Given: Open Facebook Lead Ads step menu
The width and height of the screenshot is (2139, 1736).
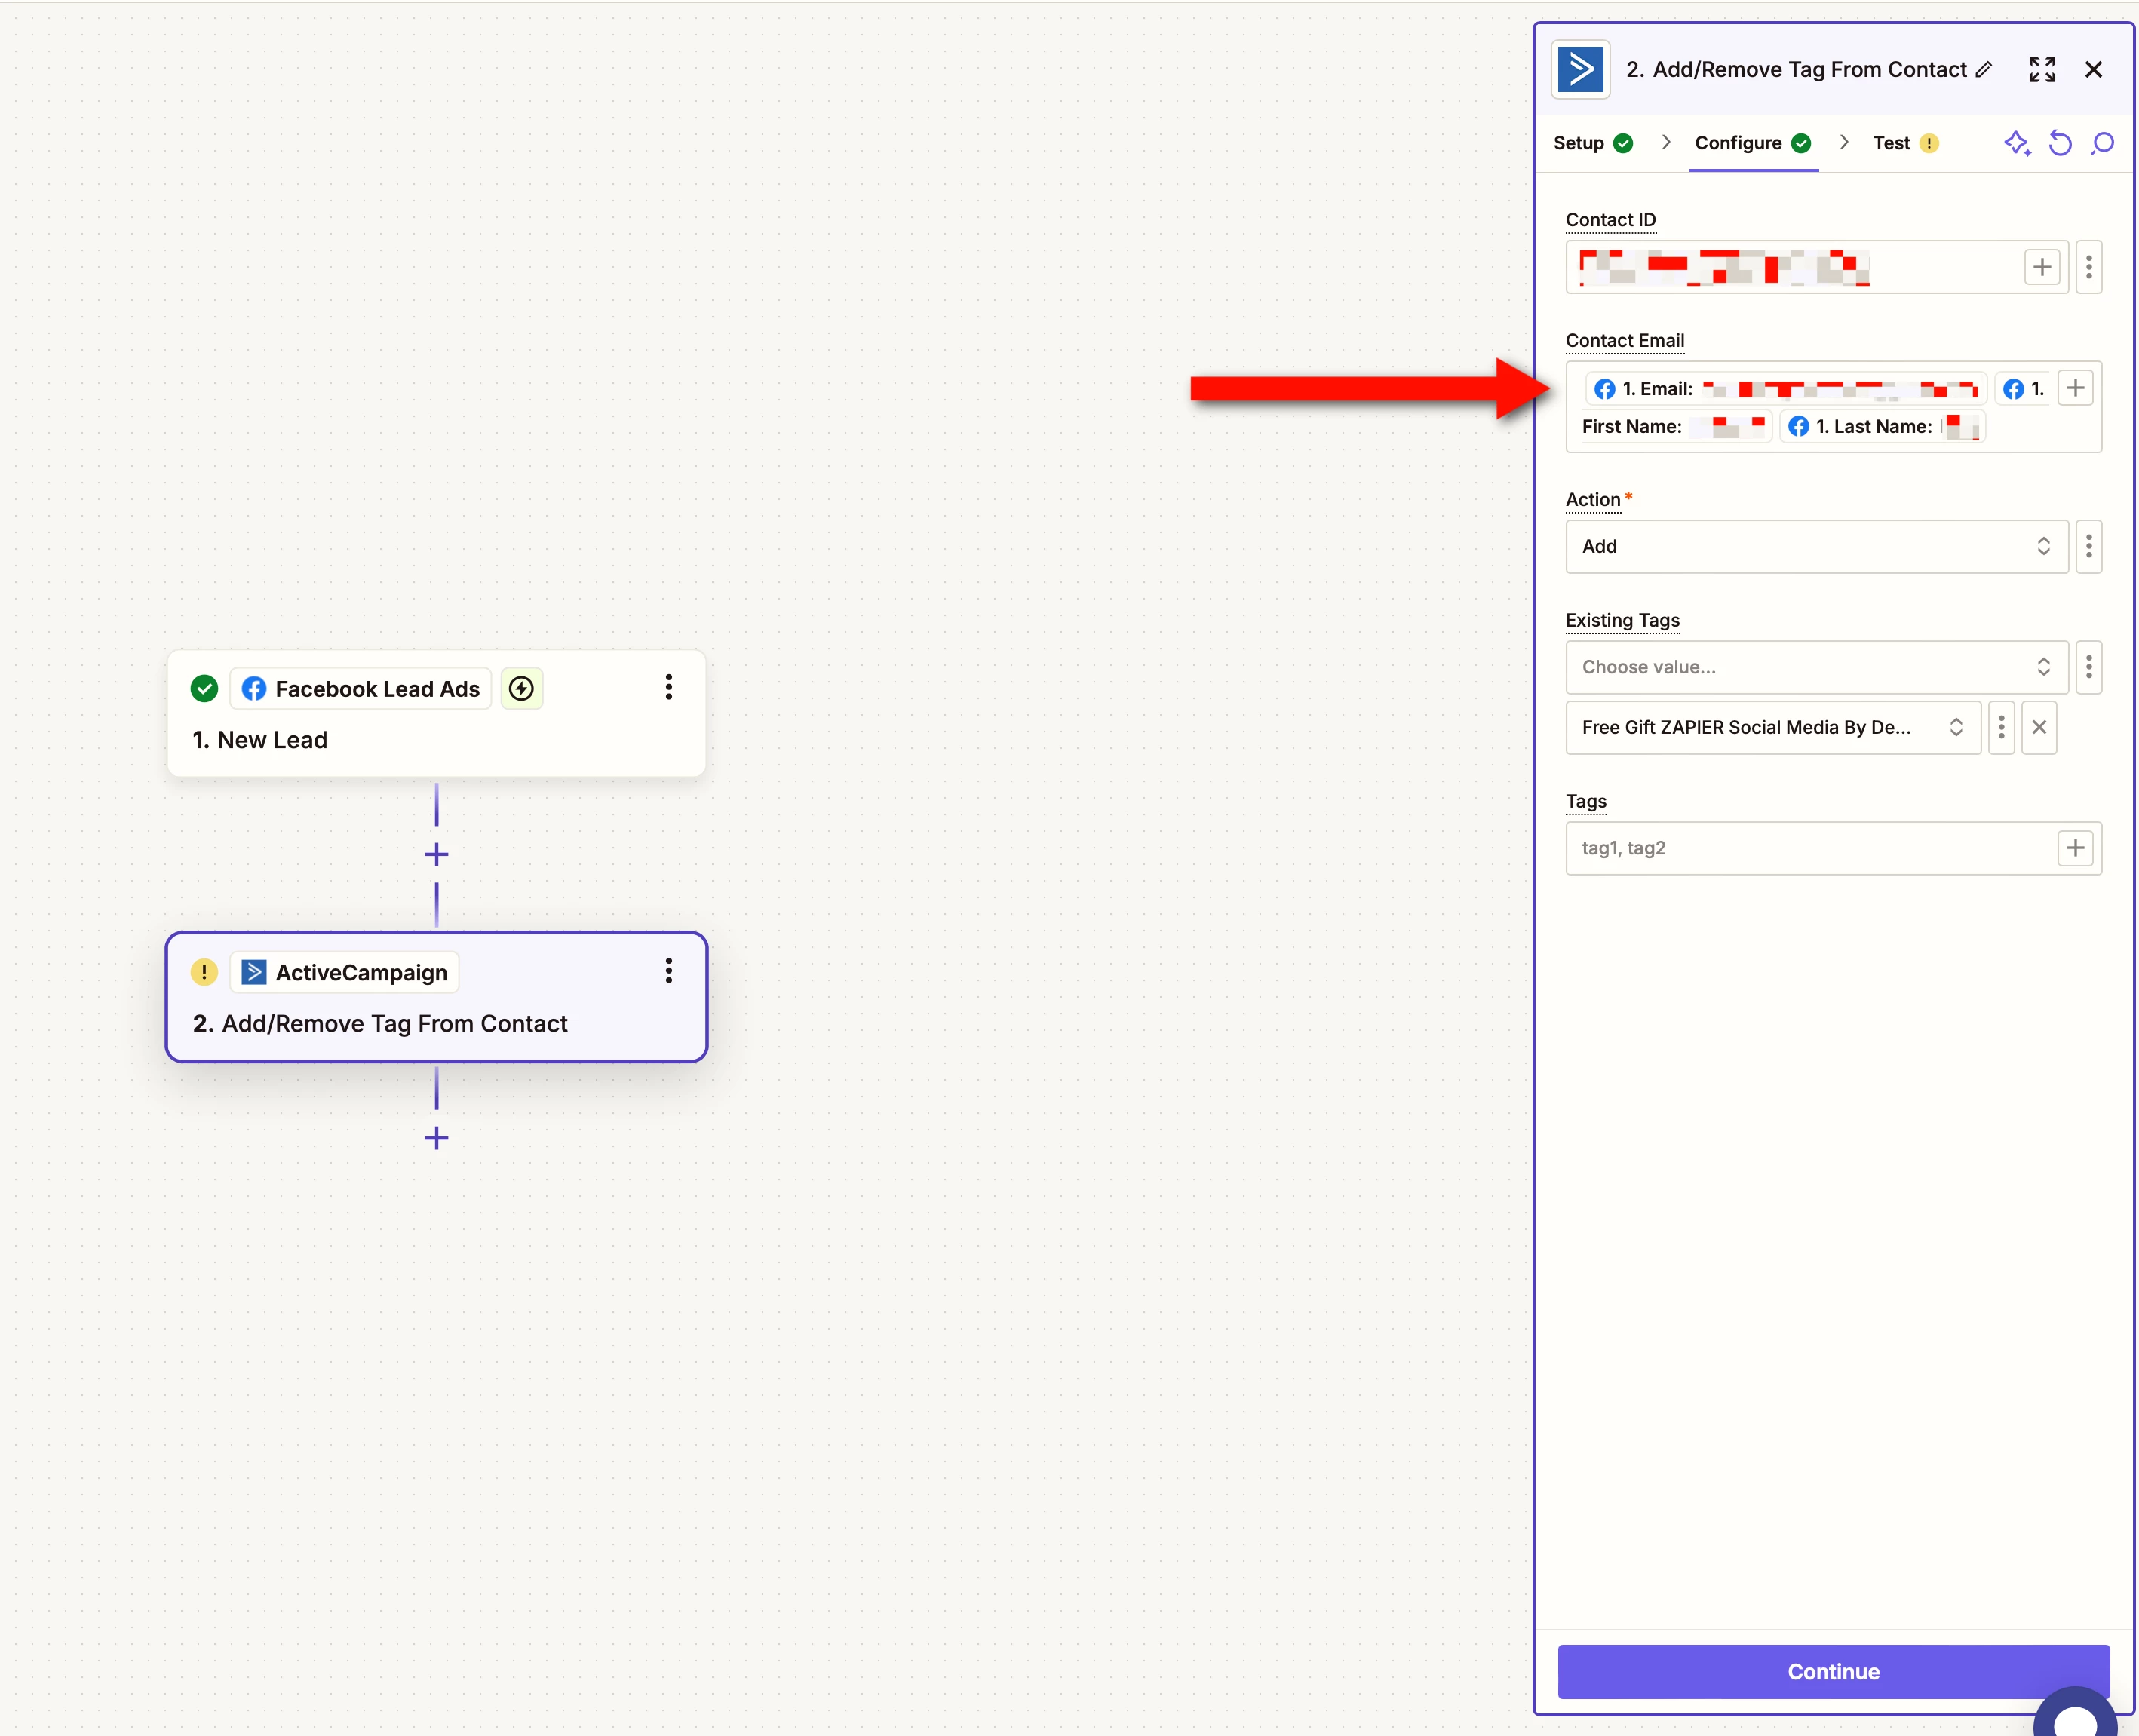Looking at the screenshot, I should (668, 687).
